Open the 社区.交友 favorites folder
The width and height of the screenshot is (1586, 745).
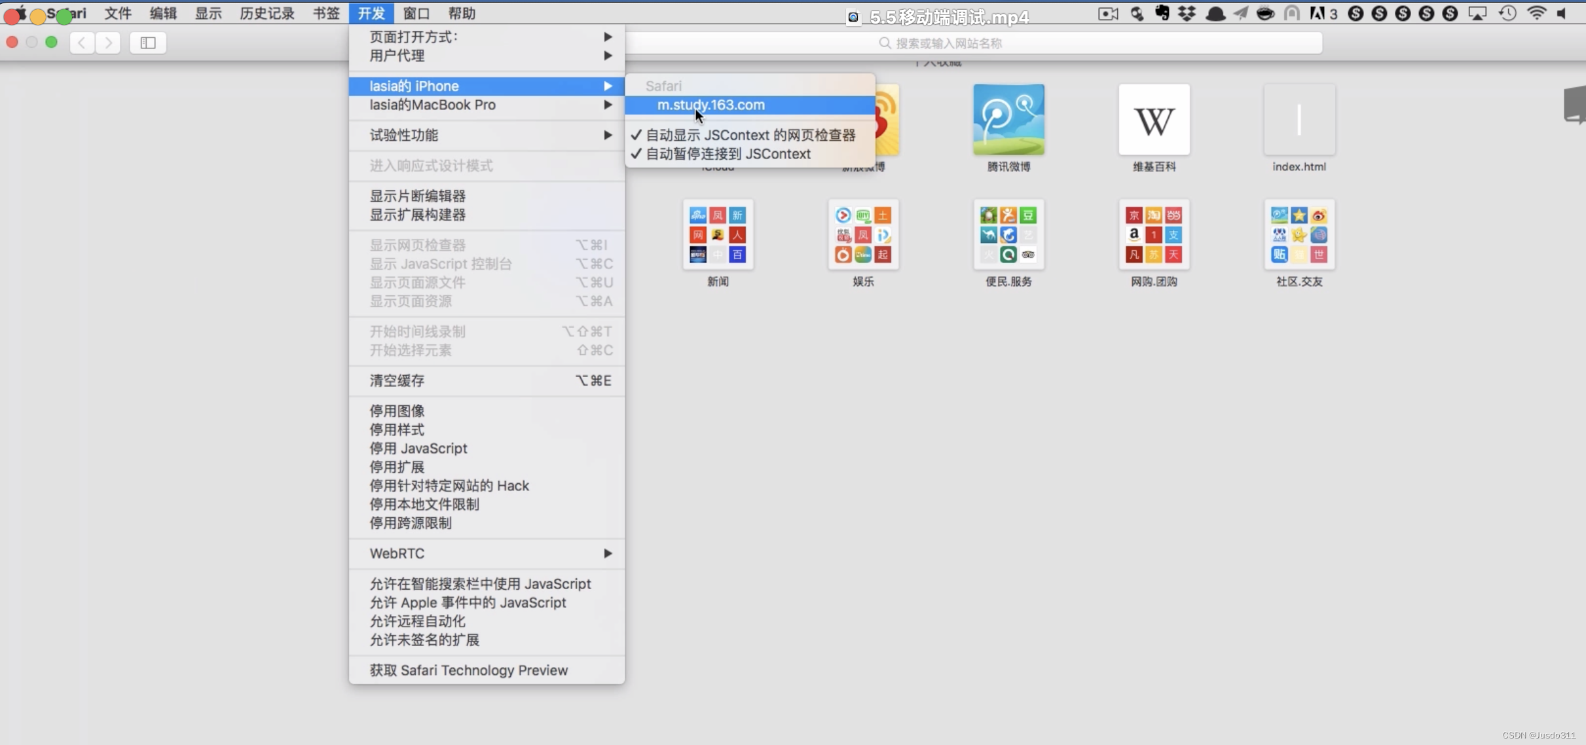pyautogui.click(x=1299, y=234)
